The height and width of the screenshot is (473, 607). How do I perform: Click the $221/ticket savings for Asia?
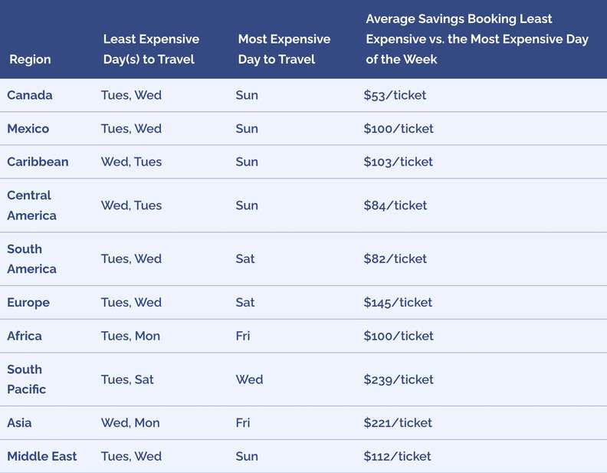pos(398,423)
